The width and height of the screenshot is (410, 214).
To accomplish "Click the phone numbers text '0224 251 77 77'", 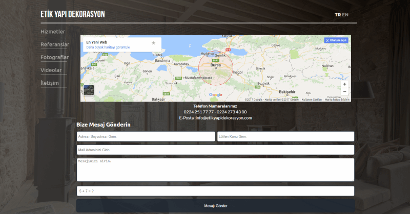I will pyautogui.click(x=198, y=112).
